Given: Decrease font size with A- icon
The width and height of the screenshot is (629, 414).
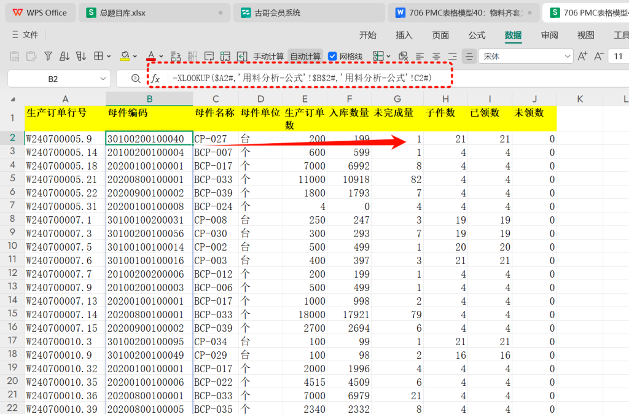Looking at the screenshot, I should (x=599, y=56).
